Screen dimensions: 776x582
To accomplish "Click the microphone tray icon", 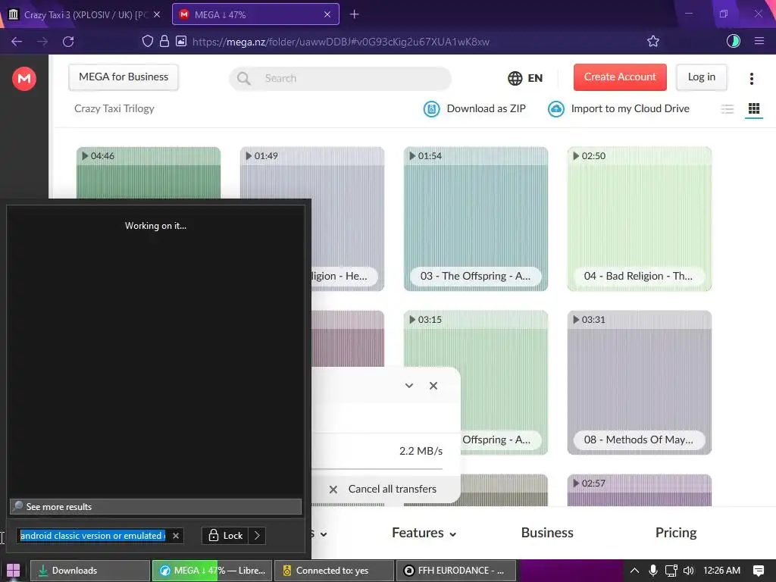I will point(652,571).
